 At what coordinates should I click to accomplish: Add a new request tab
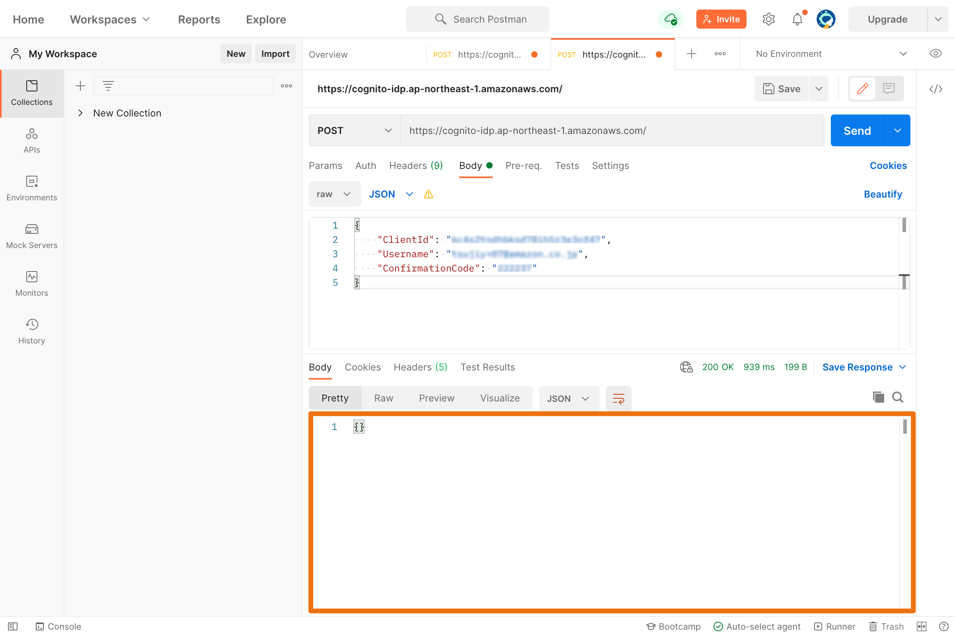pos(692,54)
